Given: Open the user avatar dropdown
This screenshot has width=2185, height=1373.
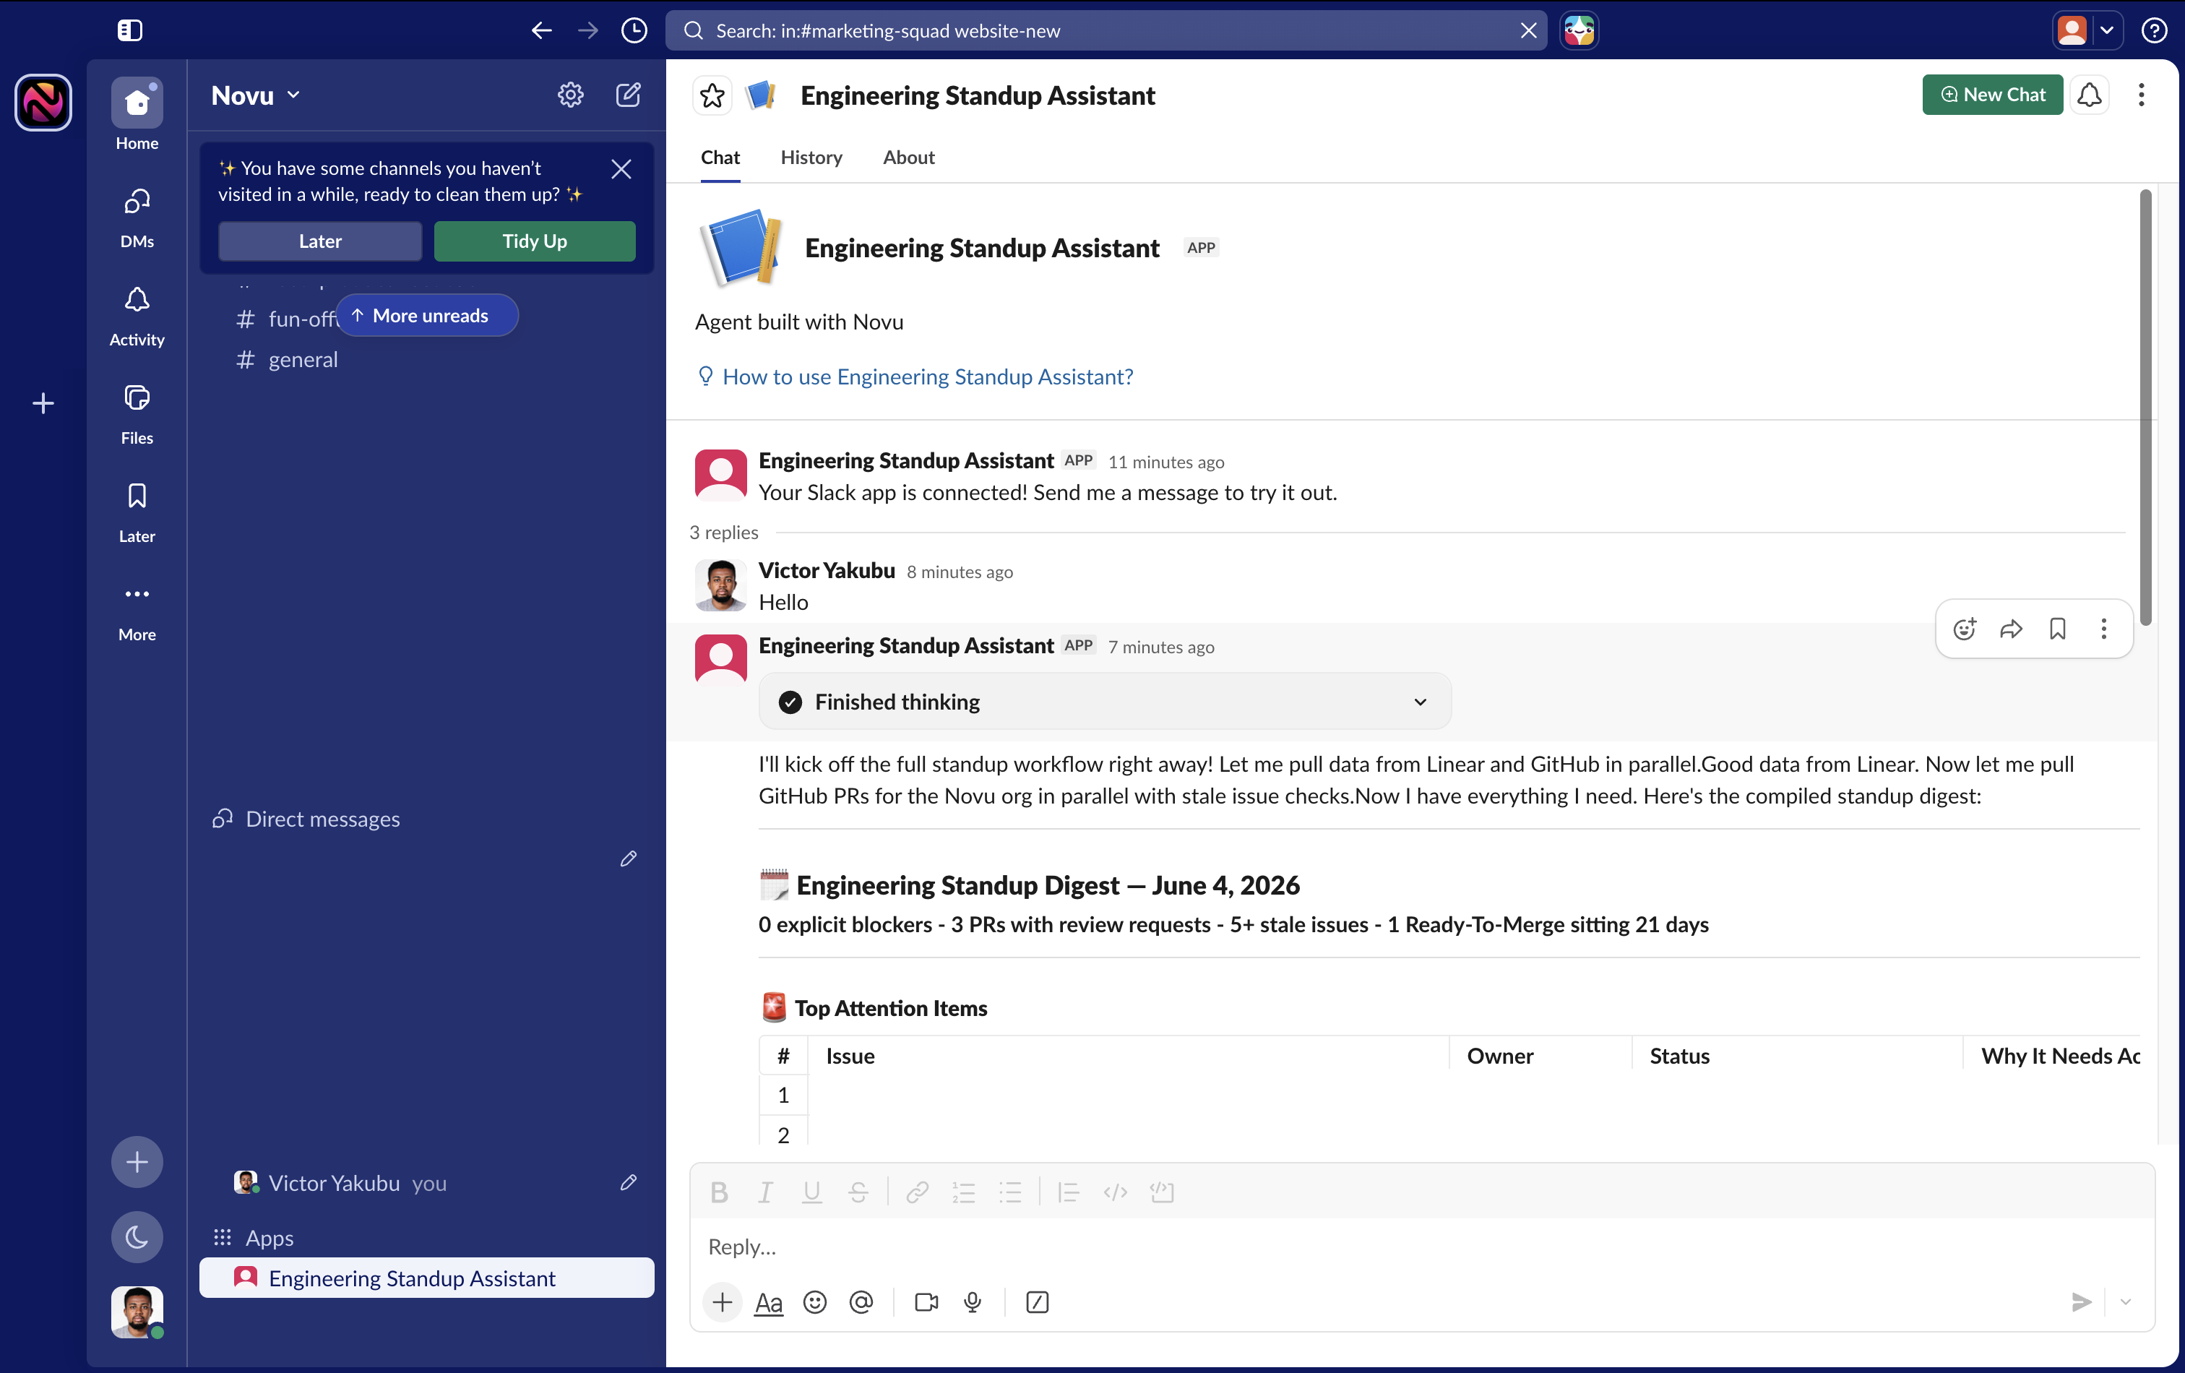Looking at the screenshot, I should tap(2087, 30).
